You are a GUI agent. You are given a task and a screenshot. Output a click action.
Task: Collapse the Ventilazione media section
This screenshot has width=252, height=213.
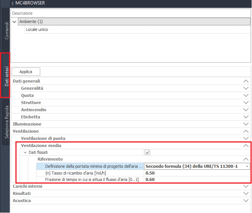246,146
